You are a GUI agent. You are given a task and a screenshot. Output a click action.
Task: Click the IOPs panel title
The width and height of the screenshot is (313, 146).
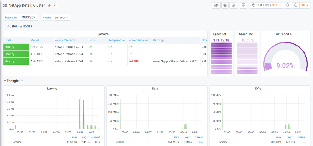[258, 89]
